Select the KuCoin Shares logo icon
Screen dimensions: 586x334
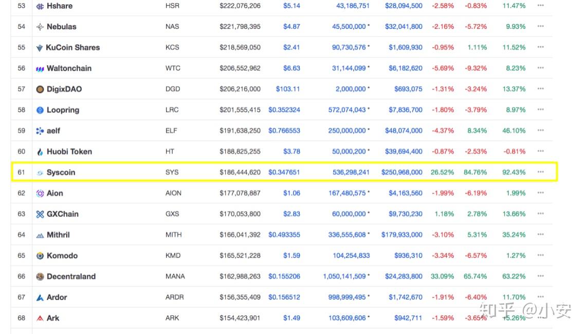pos(39,48)
